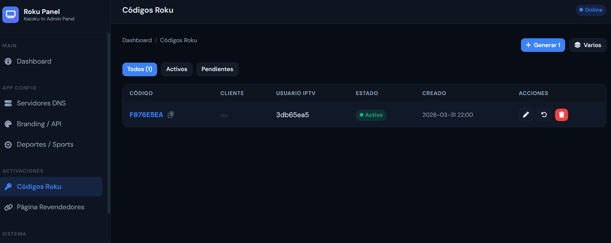Click the Página Revendedores link icon
Image resolution: width=611 pixels, height=243 pixels.
click(8, 207)
